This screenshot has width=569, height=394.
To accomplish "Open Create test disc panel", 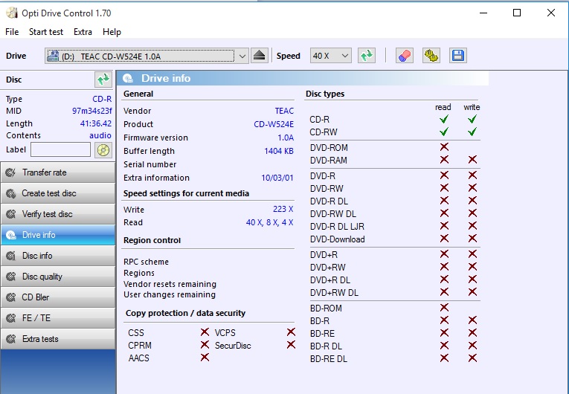I will [58, 193].
